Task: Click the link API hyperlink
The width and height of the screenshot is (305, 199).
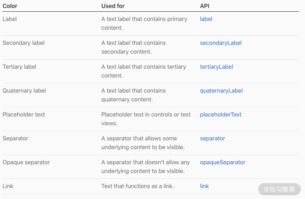Action: [205, 186]
